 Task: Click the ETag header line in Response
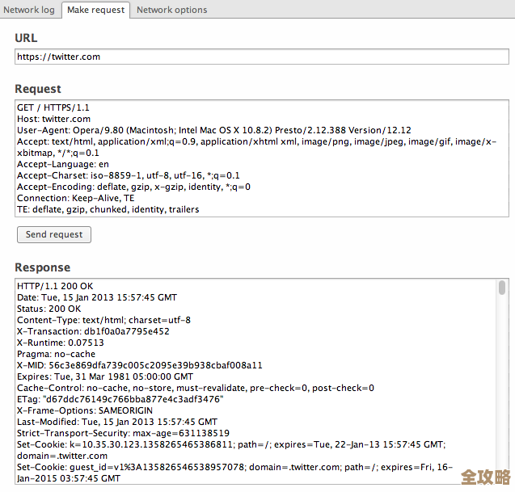coord(120,399)
